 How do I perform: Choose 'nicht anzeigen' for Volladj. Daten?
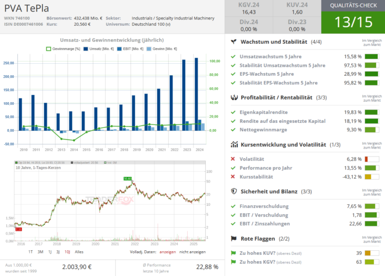point(192,252)
